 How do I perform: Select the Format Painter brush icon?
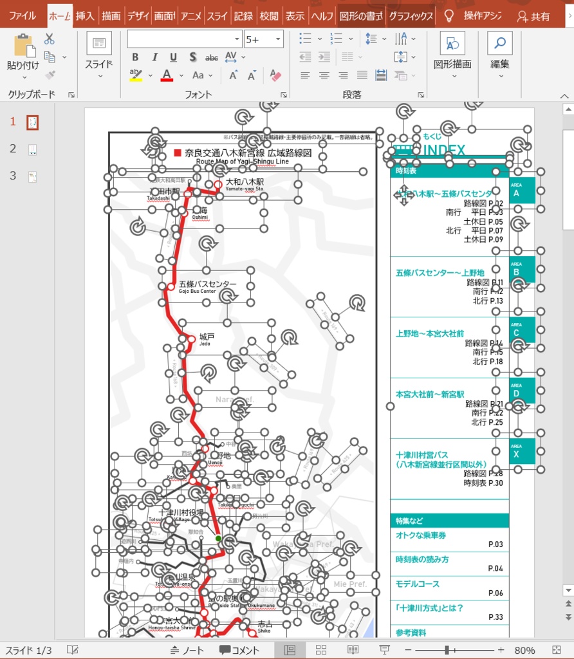[x=50, y=75]
